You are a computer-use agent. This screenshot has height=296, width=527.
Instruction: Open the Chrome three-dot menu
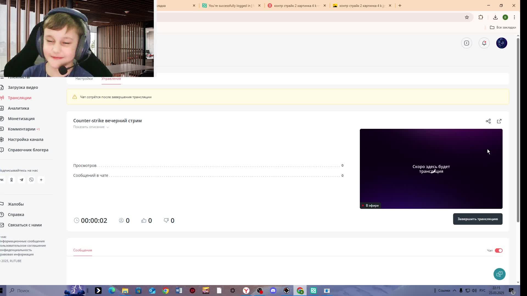click(514, 17)
